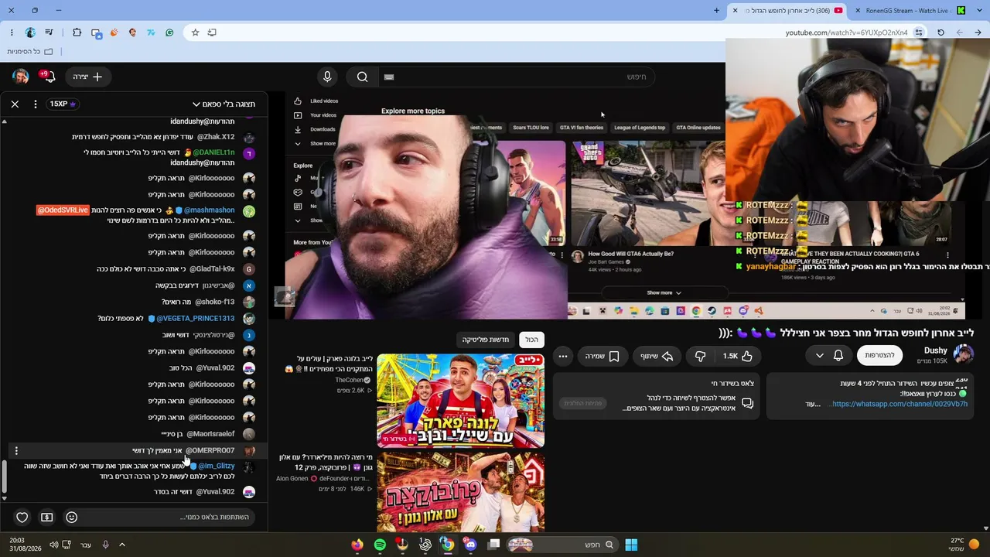The image size is (990, 557).
Task: Open the Alon Gonen video thumbnail
Action: coord(460,493)
